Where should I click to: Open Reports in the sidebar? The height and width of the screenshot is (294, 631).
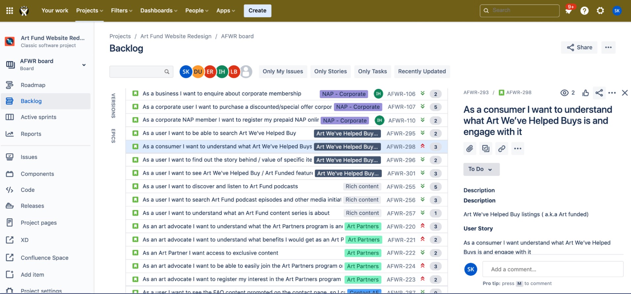tap(46, 134)
